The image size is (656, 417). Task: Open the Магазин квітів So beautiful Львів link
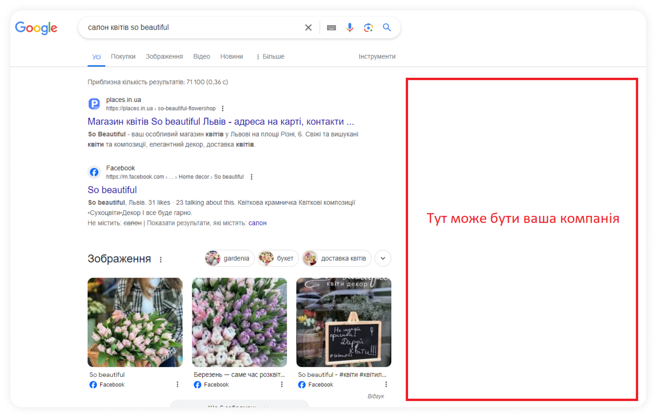221,121
